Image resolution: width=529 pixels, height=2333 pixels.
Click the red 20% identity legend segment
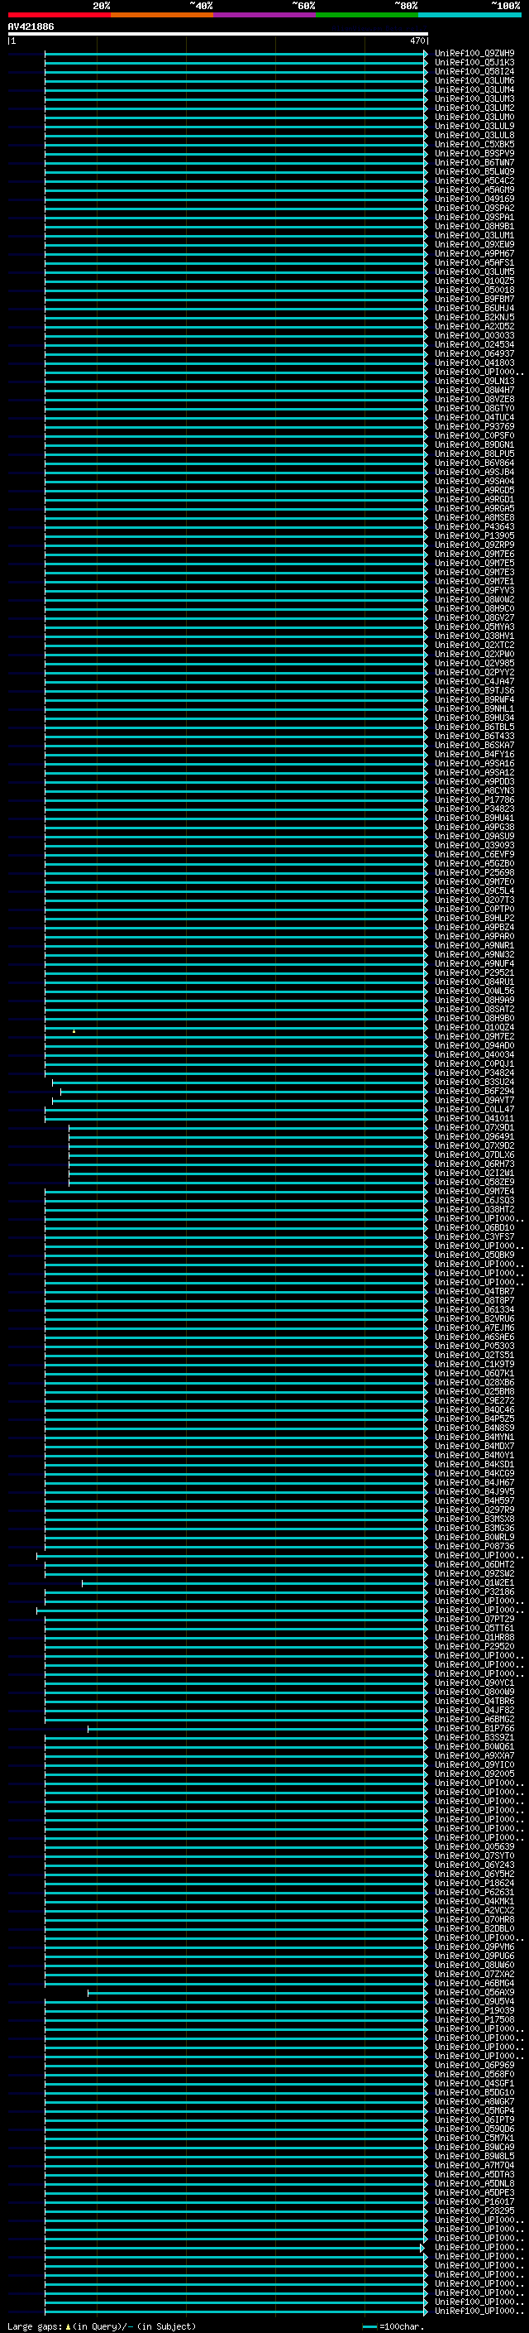coord(59,15)
